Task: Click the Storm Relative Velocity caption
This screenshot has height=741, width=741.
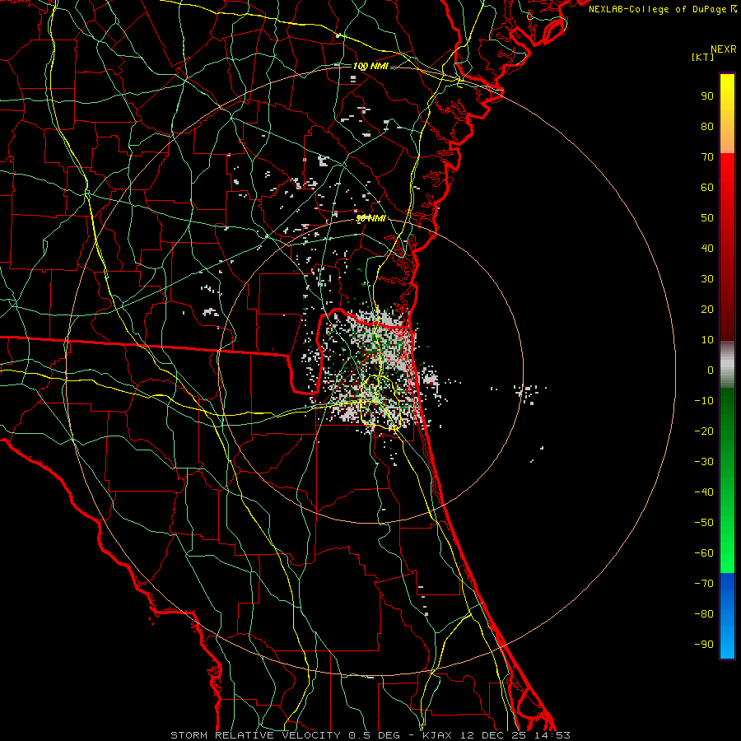Action: point(370,735)
